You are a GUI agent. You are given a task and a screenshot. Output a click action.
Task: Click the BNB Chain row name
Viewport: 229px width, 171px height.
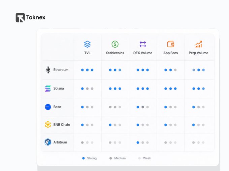pos(62,125)
